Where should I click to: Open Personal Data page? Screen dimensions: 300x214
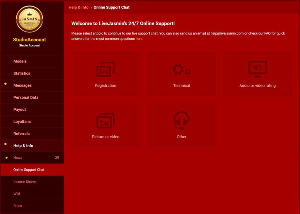point(32,97)
